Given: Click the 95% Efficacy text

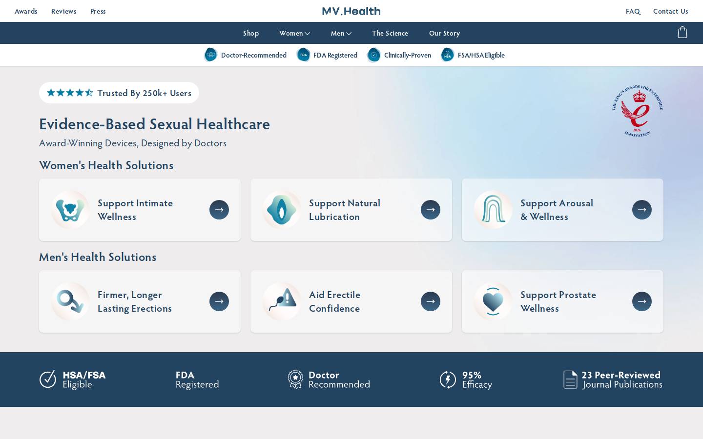Looking at the screenshot, I should [477, 379].
